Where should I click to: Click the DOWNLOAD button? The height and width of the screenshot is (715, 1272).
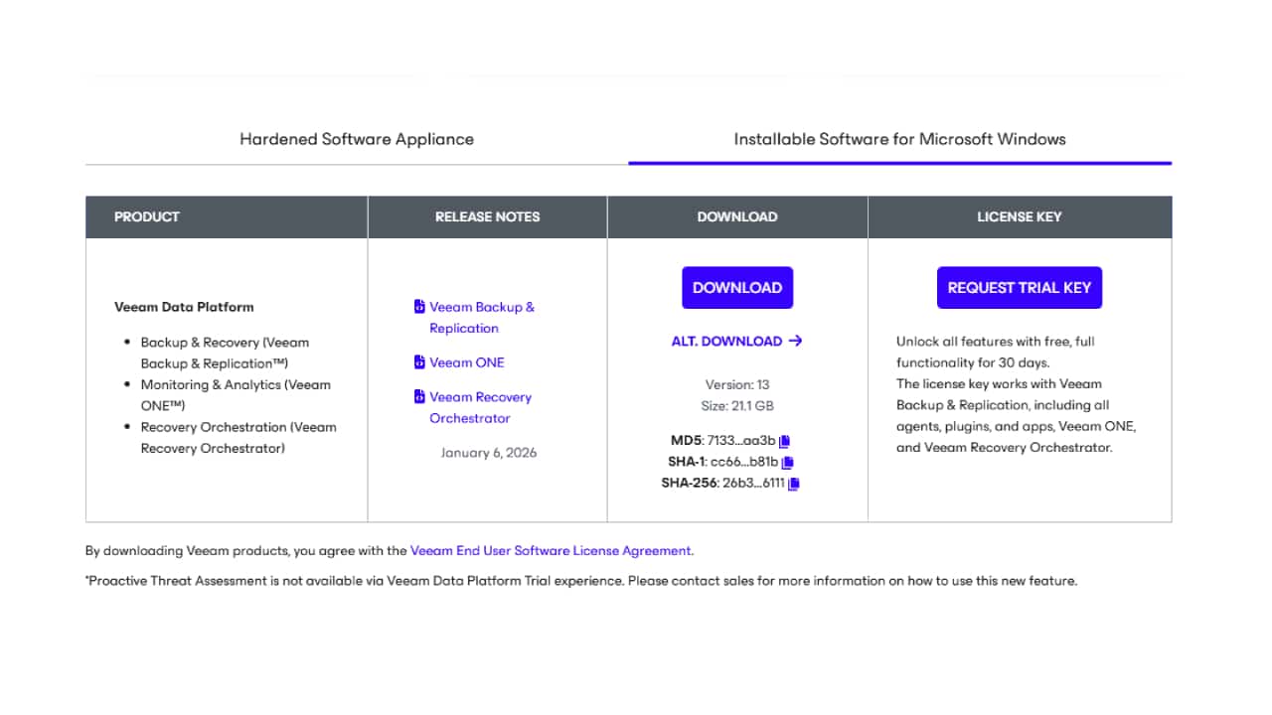click(x=737, y=287)
